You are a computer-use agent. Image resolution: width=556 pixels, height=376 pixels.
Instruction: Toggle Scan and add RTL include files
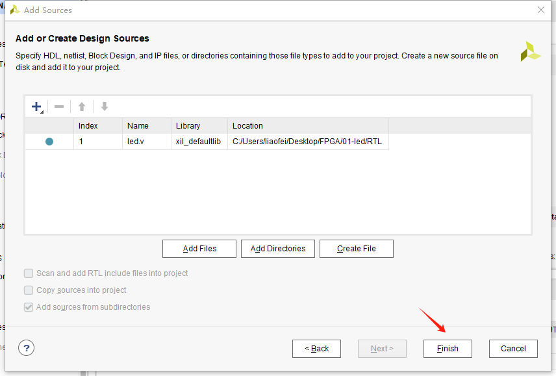point(29,273)
